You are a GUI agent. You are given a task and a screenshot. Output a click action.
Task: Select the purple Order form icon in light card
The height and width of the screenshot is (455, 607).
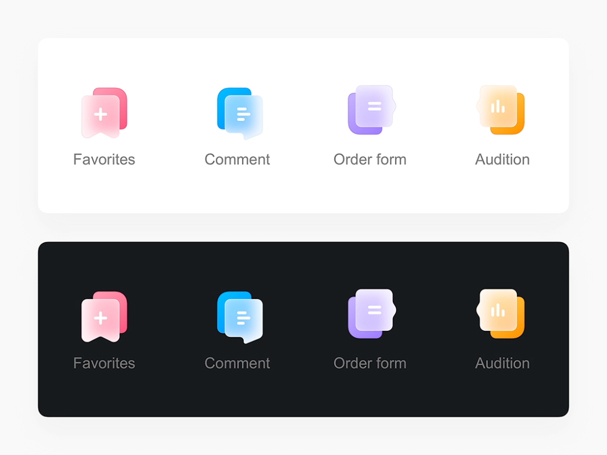[371, 110]
